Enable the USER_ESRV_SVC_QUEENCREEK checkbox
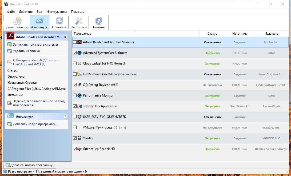The image size is (291, 176). (75, 117)
